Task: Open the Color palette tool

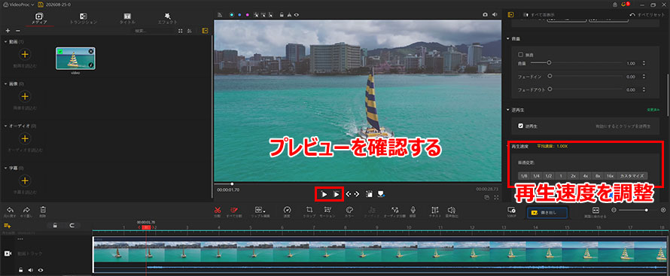Action: tap(349, 210)
